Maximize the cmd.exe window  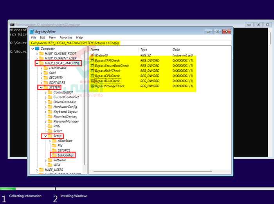coord(258,25)
